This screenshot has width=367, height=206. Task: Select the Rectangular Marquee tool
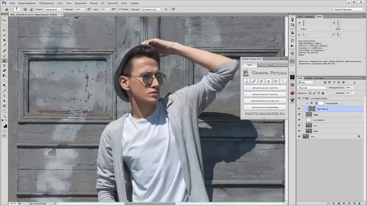[4, 25]
